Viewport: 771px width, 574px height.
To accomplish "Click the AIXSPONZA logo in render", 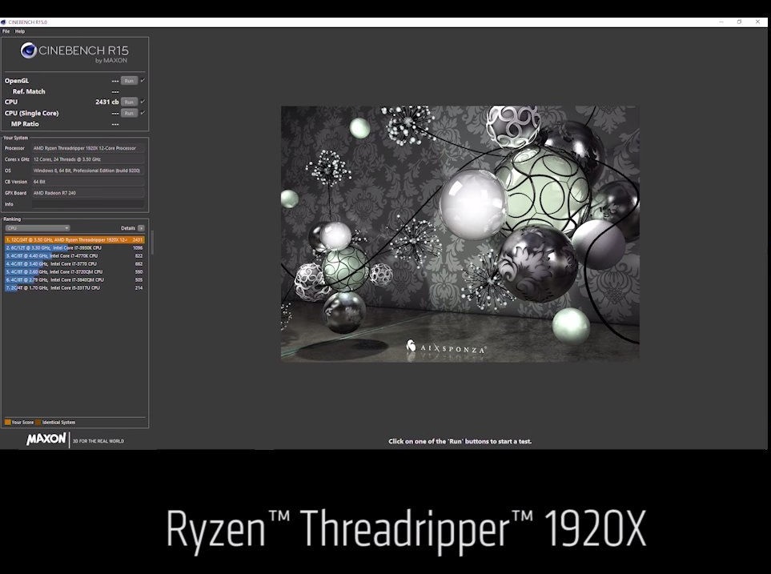I will (x=447, y=347).
